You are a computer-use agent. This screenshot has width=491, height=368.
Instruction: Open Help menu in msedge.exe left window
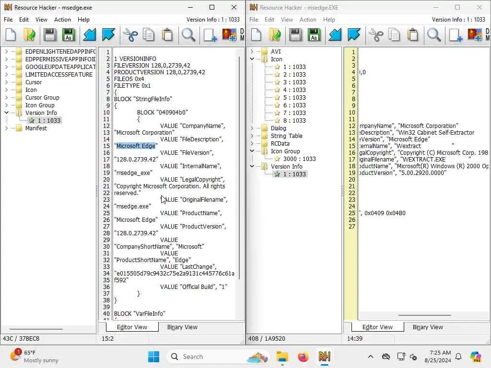pyautogui.click(x=83, y=19)
